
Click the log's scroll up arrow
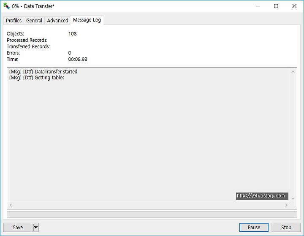[293, 72]
